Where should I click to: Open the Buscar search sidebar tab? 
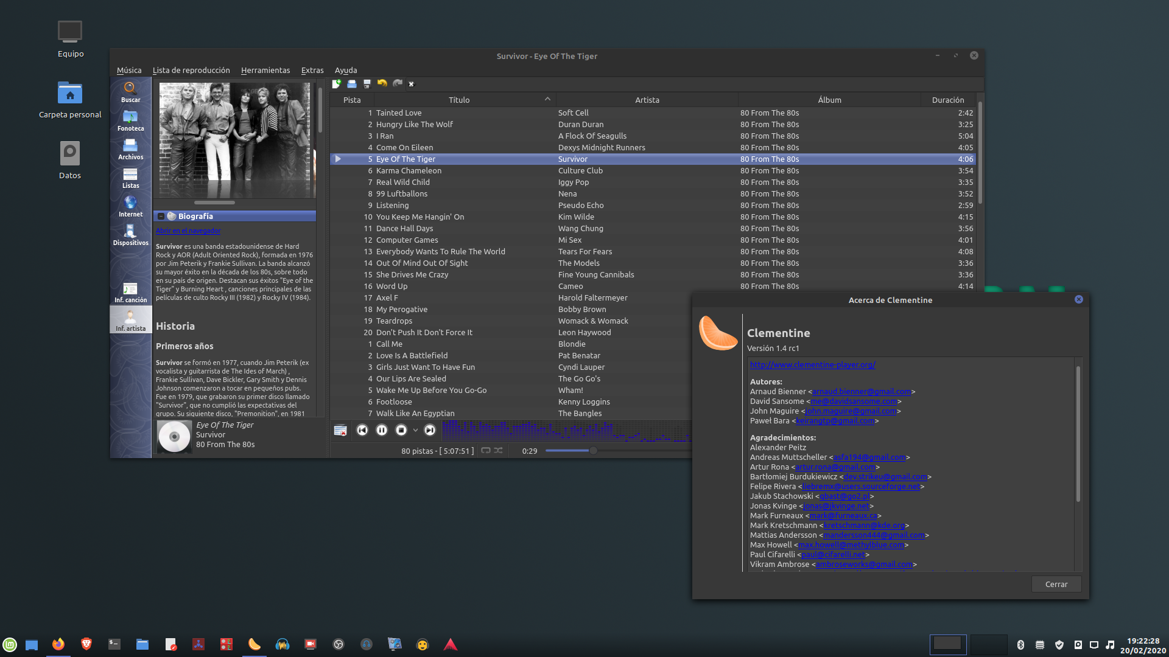click(x=130, y=92)
